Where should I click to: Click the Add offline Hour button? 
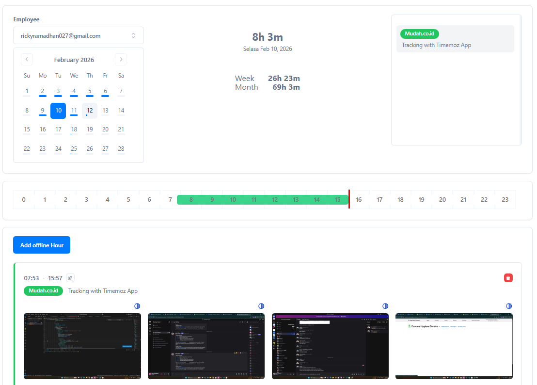coord(42,245)
